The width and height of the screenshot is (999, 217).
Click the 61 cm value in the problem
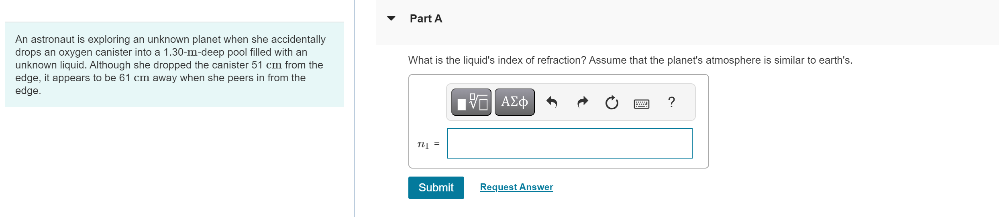pyautogui.click(x=134, y=78)
